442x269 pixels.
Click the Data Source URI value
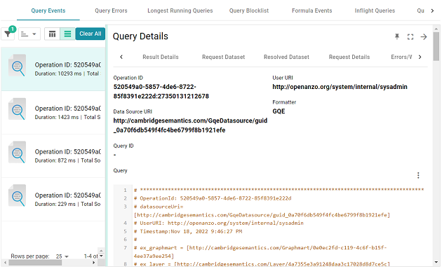[190, 125]
